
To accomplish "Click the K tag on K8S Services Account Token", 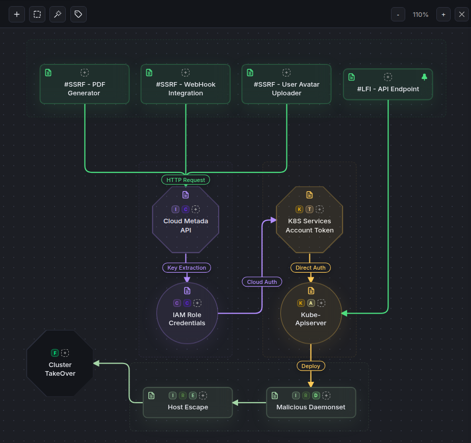I will tap(299, 210).
